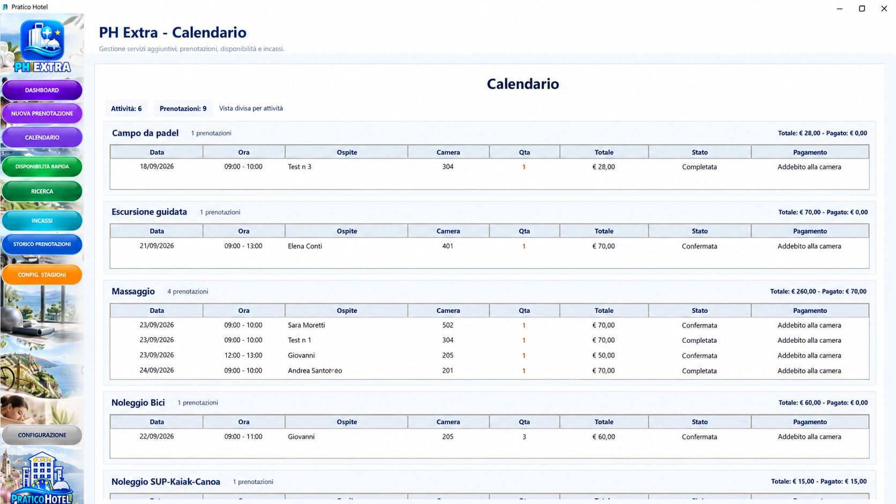Select the Test n 1 massage booking
This screenshot has height=504, width=896.
pos(489,340)
